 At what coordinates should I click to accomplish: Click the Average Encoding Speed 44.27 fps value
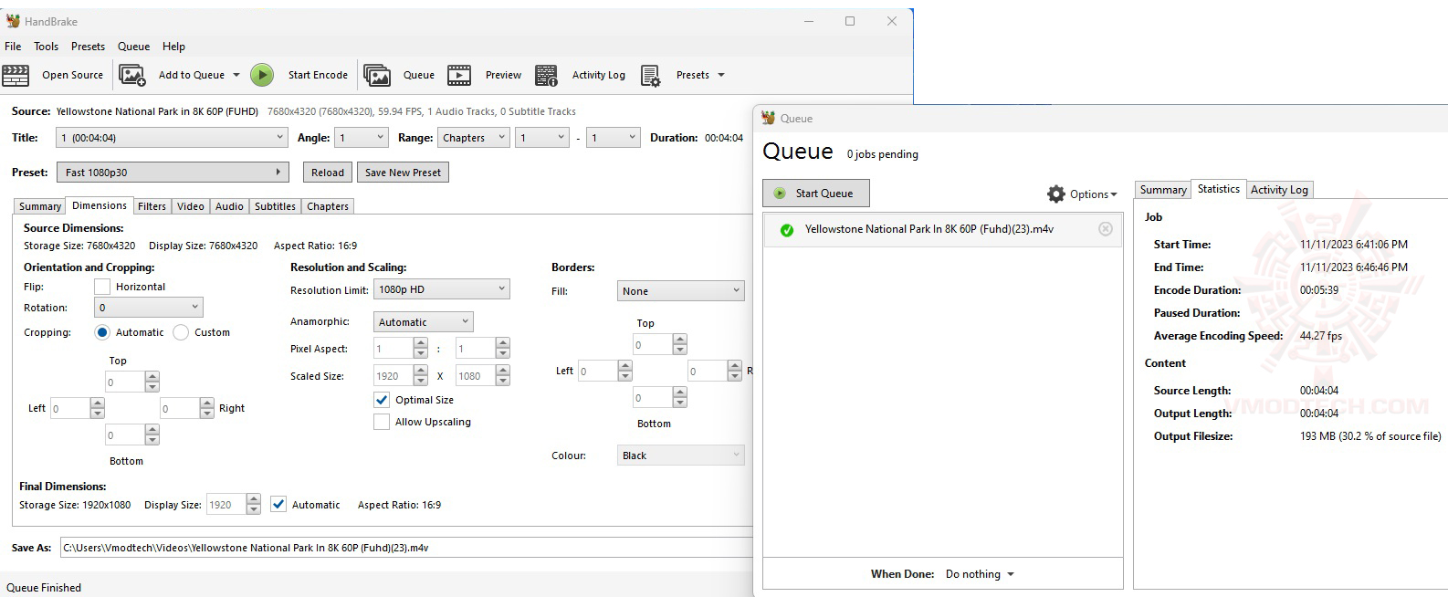(1320, 336)
